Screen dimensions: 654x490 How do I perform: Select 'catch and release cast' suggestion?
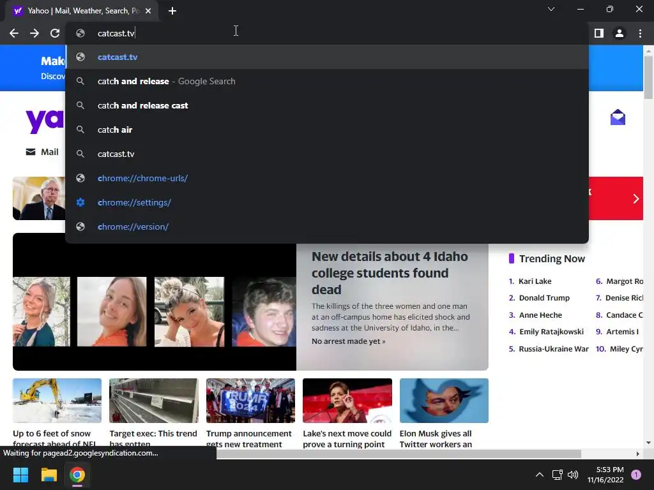(327, 105)
